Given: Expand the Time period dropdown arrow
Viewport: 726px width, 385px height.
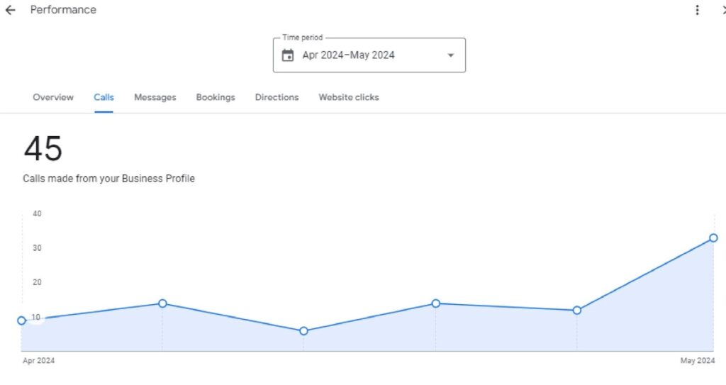Looking at the screenshot, I should coord(450,55).
